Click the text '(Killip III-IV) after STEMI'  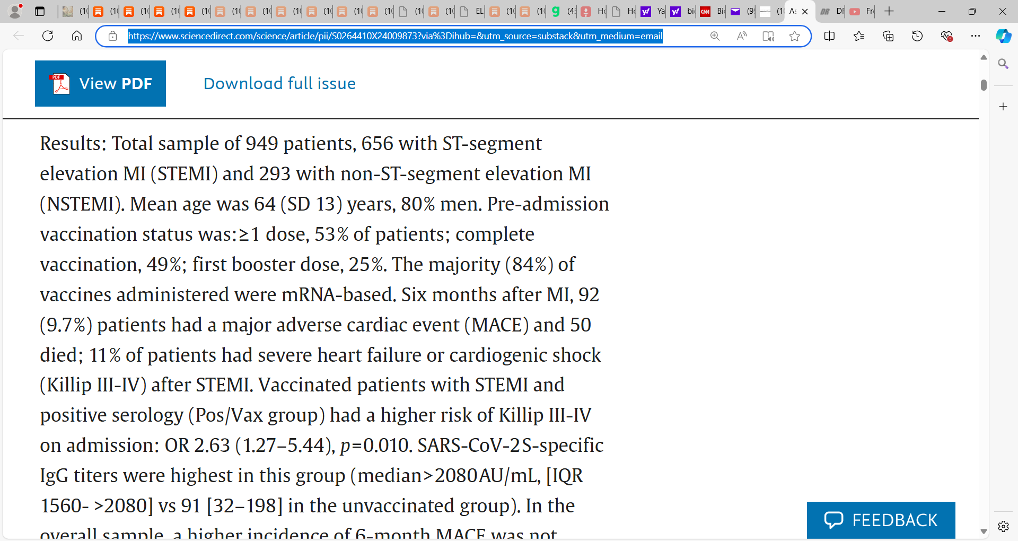145,385
